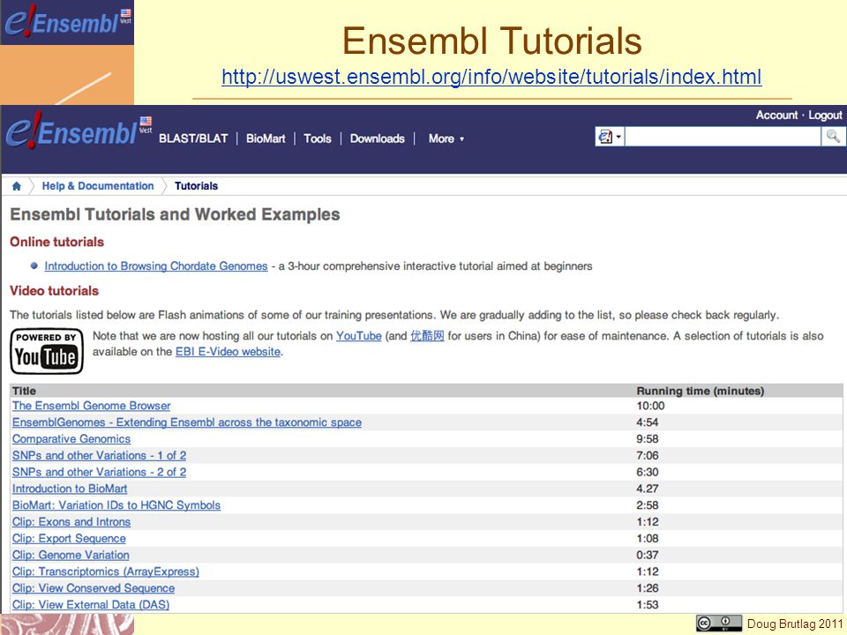Open the EBI E-Video website link
Viewport: 847px width, 635px height.
pos(228,352)
